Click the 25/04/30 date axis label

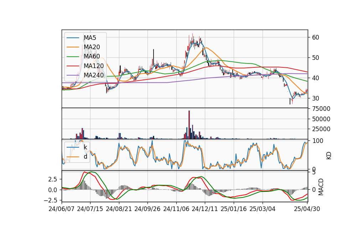[x=307, y=209]
